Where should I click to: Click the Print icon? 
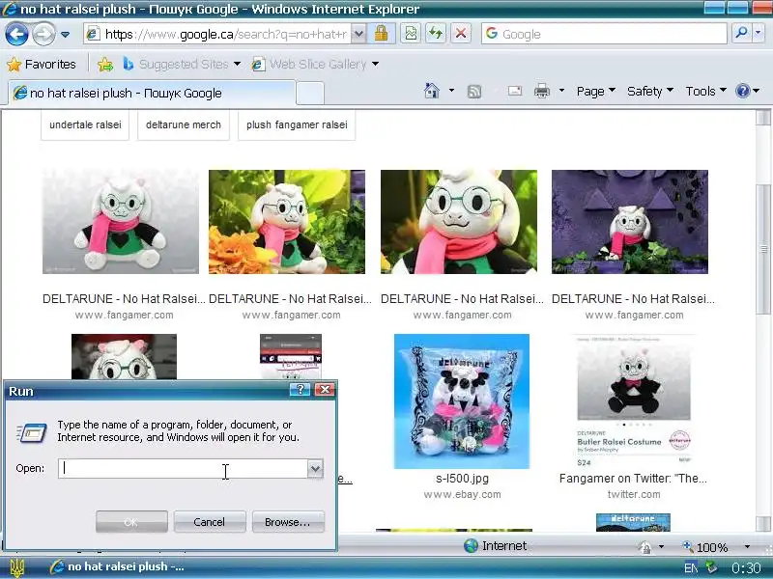pos(542,91)
